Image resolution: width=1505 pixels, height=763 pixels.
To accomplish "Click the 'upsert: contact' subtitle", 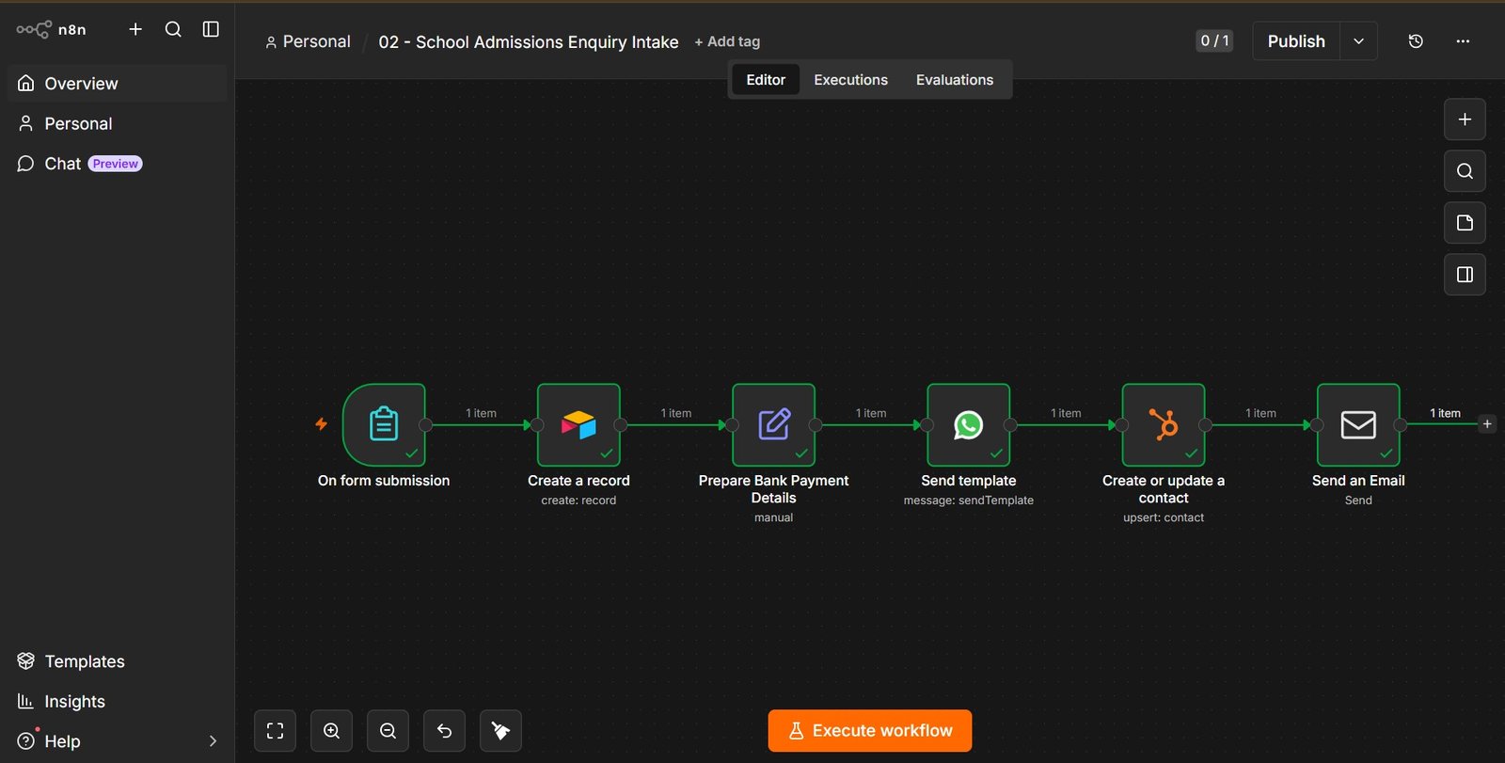I will point(1164,517).
